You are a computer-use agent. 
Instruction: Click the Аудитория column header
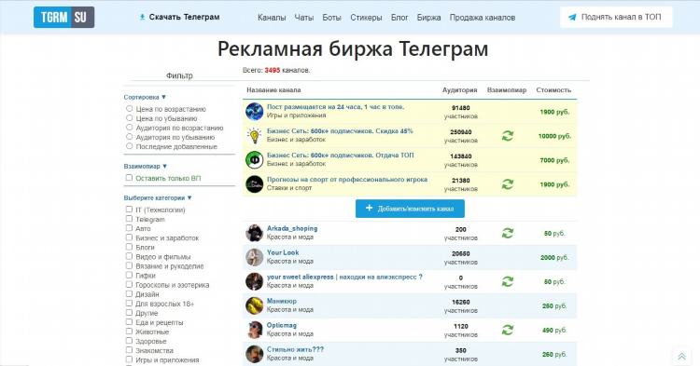pos(459,90)
